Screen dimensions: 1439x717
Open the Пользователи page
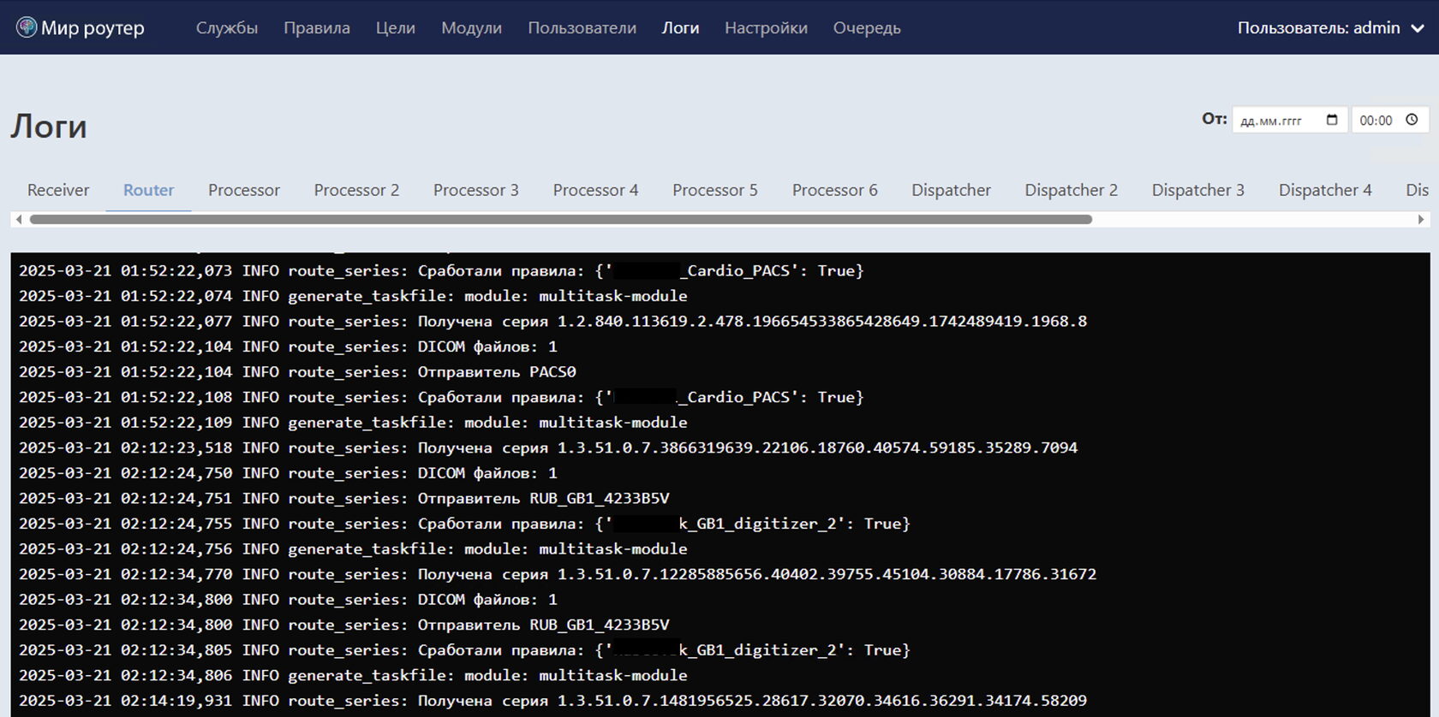pos(582,27)
